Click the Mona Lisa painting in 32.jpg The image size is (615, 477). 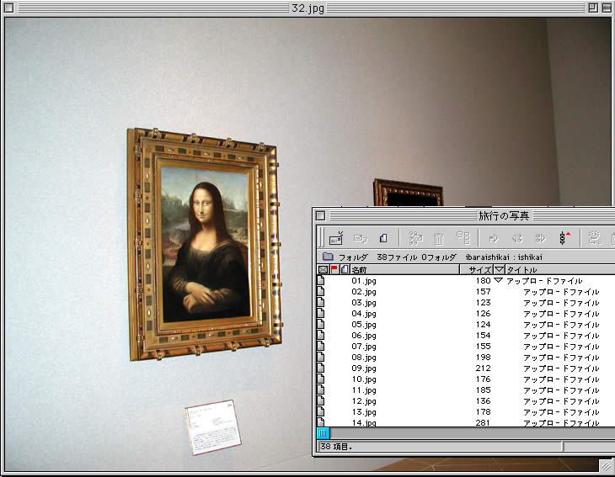[x=205, y=243]
